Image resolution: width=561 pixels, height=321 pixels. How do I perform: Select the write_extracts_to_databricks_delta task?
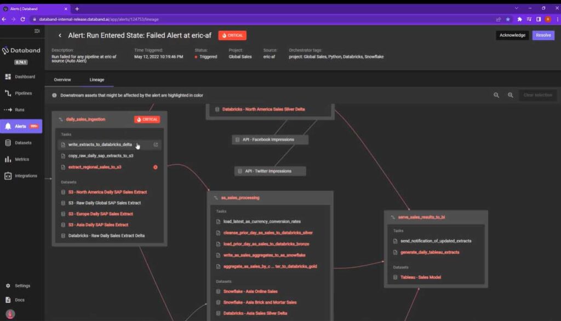pyautogui.click(x=100, y=144)
